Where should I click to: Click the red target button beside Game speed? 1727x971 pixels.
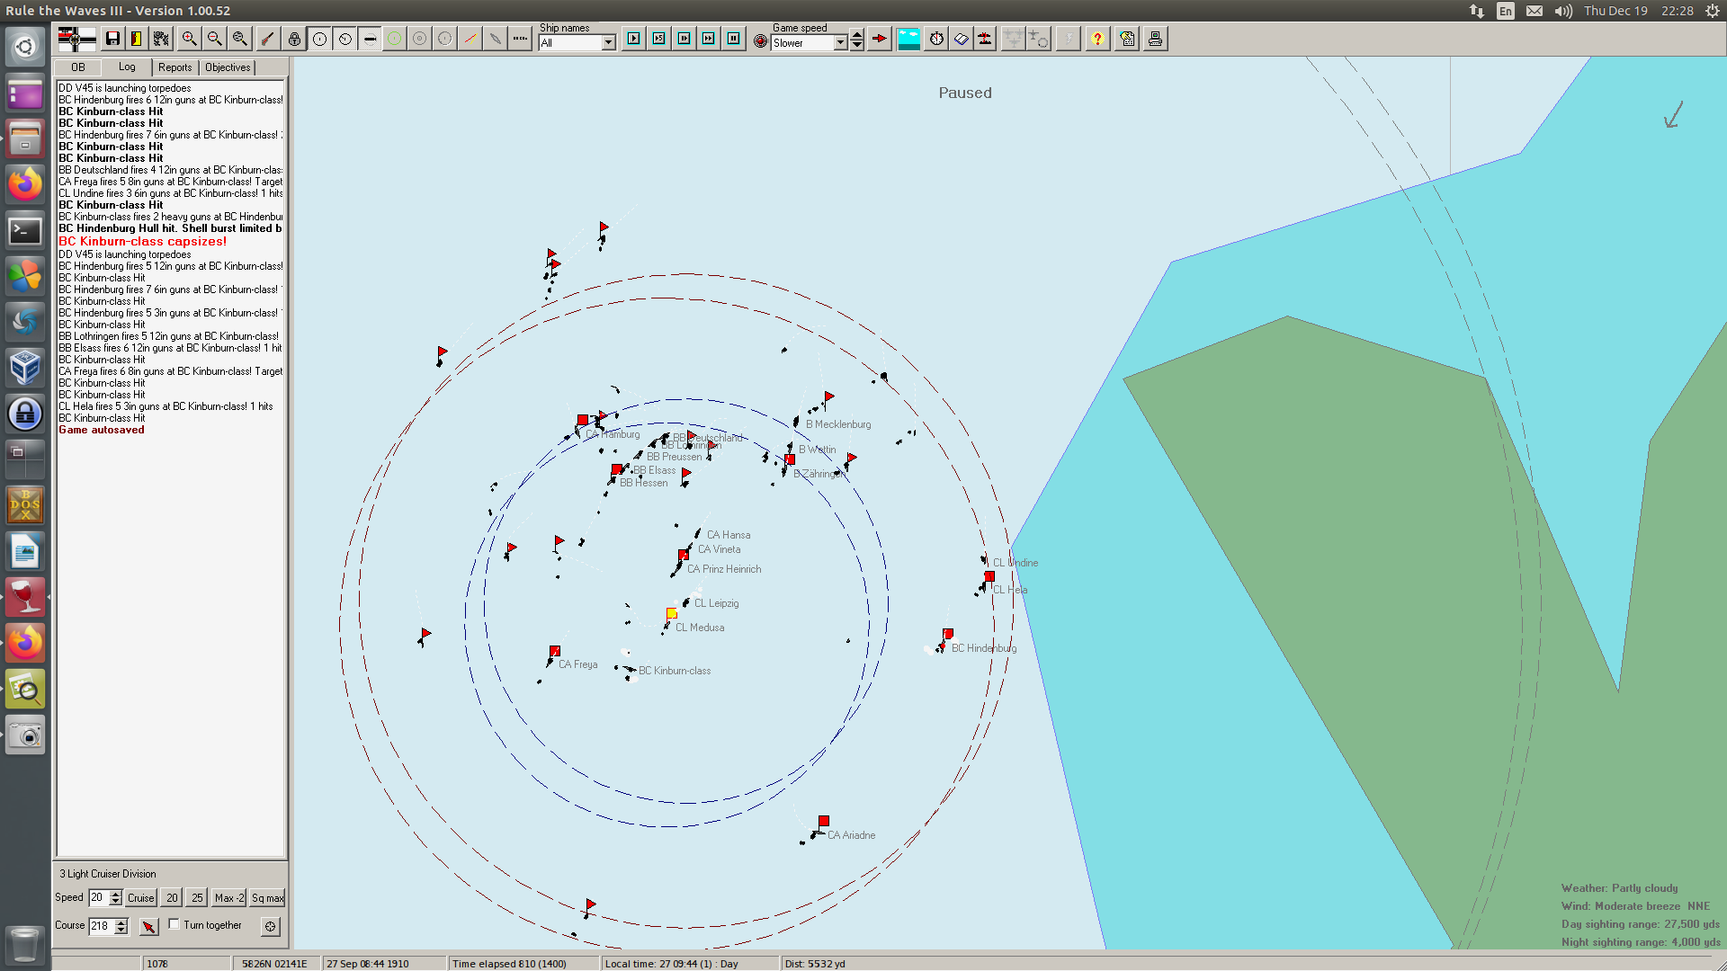click(761, 41)
